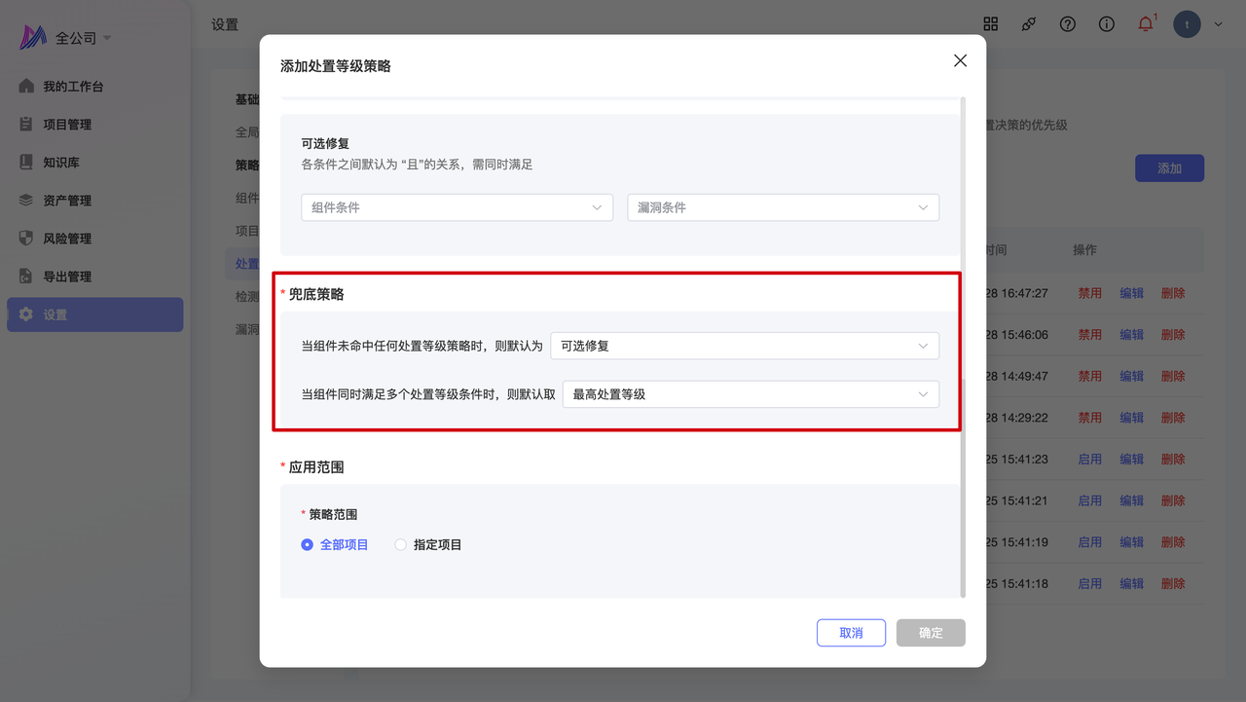Open the 组件条件 dropdown
Image resolution: width=1246 pixels, height=702 pixels.
pyautogui.click(x=457, y=207)
